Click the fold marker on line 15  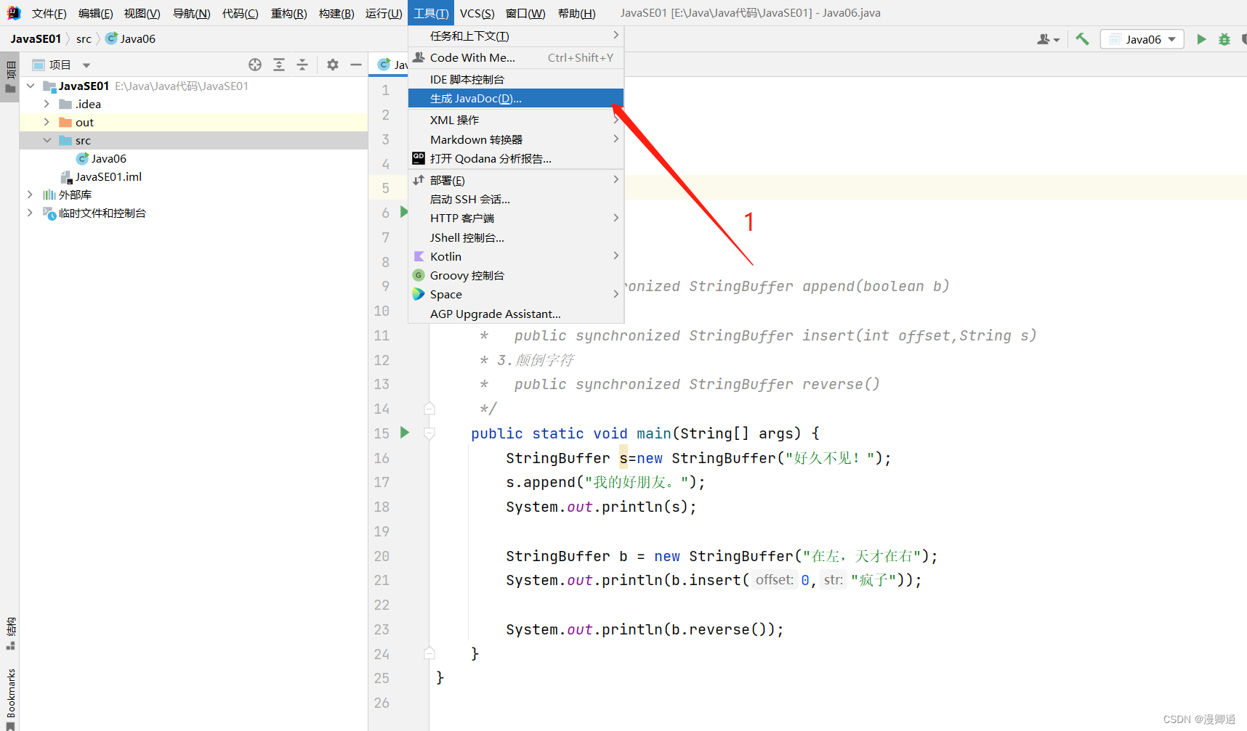click(x=429, y=433)
